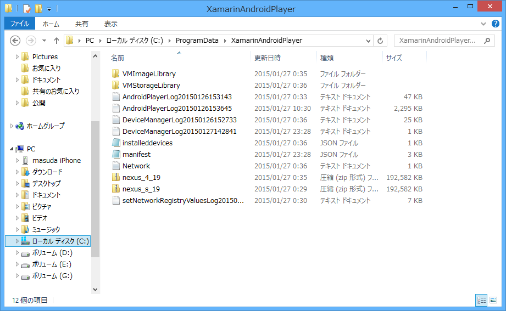Screen dimensions: 506x311
Task: Click ProgramData in the address breadcrumb
Action: point(197,41)
